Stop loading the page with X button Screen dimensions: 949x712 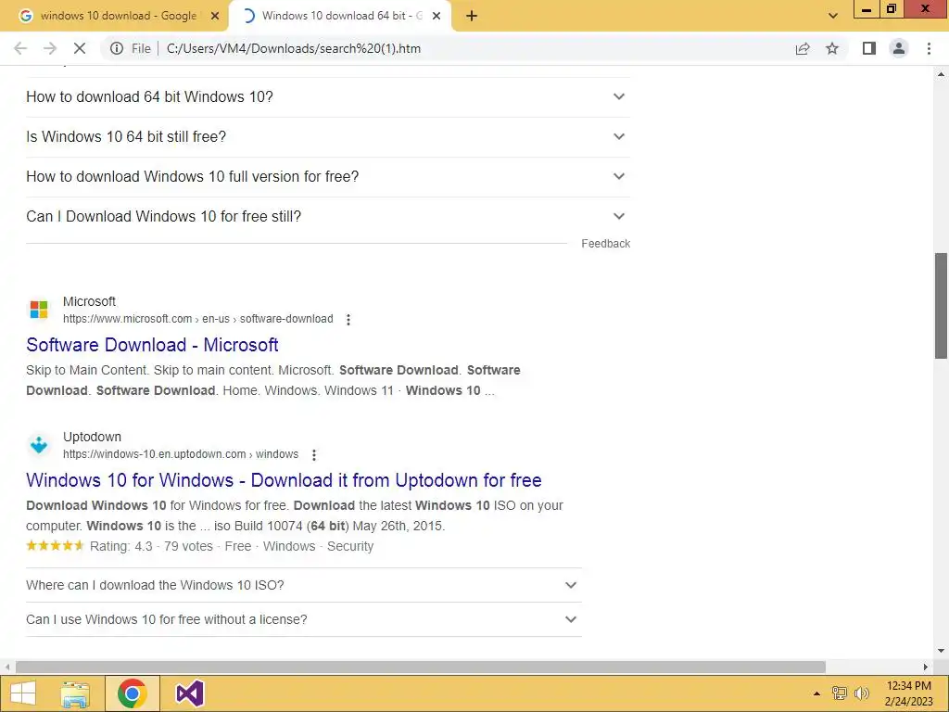pyautogui.click(x=80, y=48)
